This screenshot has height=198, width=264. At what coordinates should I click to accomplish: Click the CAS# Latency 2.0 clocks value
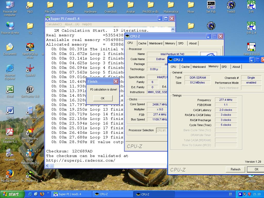coord(226,110)
